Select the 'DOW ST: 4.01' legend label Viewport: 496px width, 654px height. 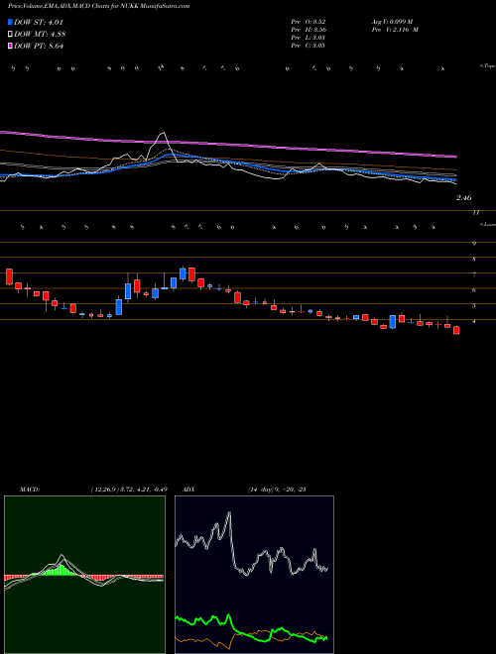[39, 23]
